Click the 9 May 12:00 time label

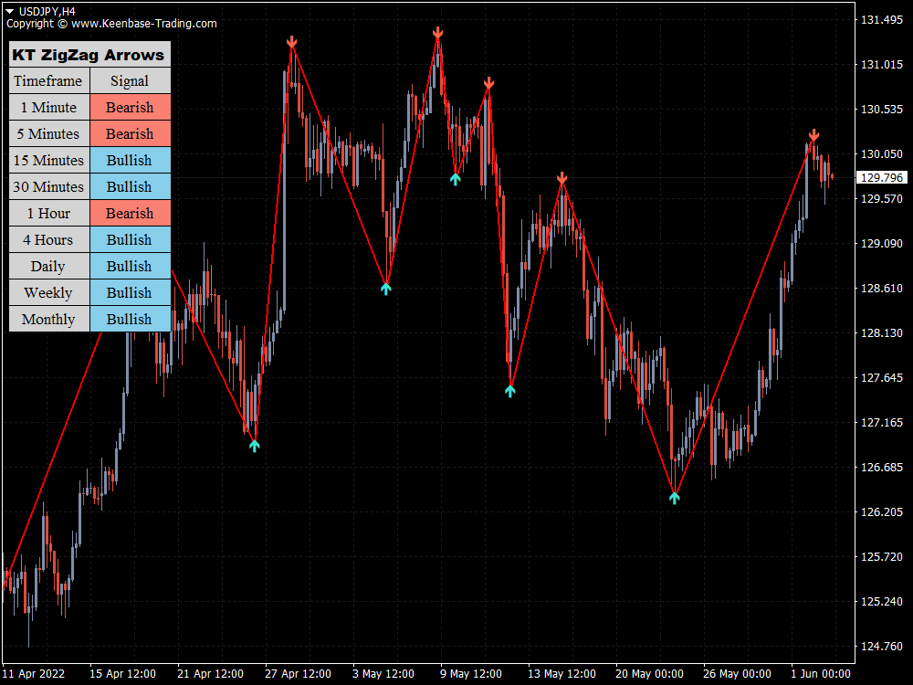pyautogui.click(x=471, y=674)
